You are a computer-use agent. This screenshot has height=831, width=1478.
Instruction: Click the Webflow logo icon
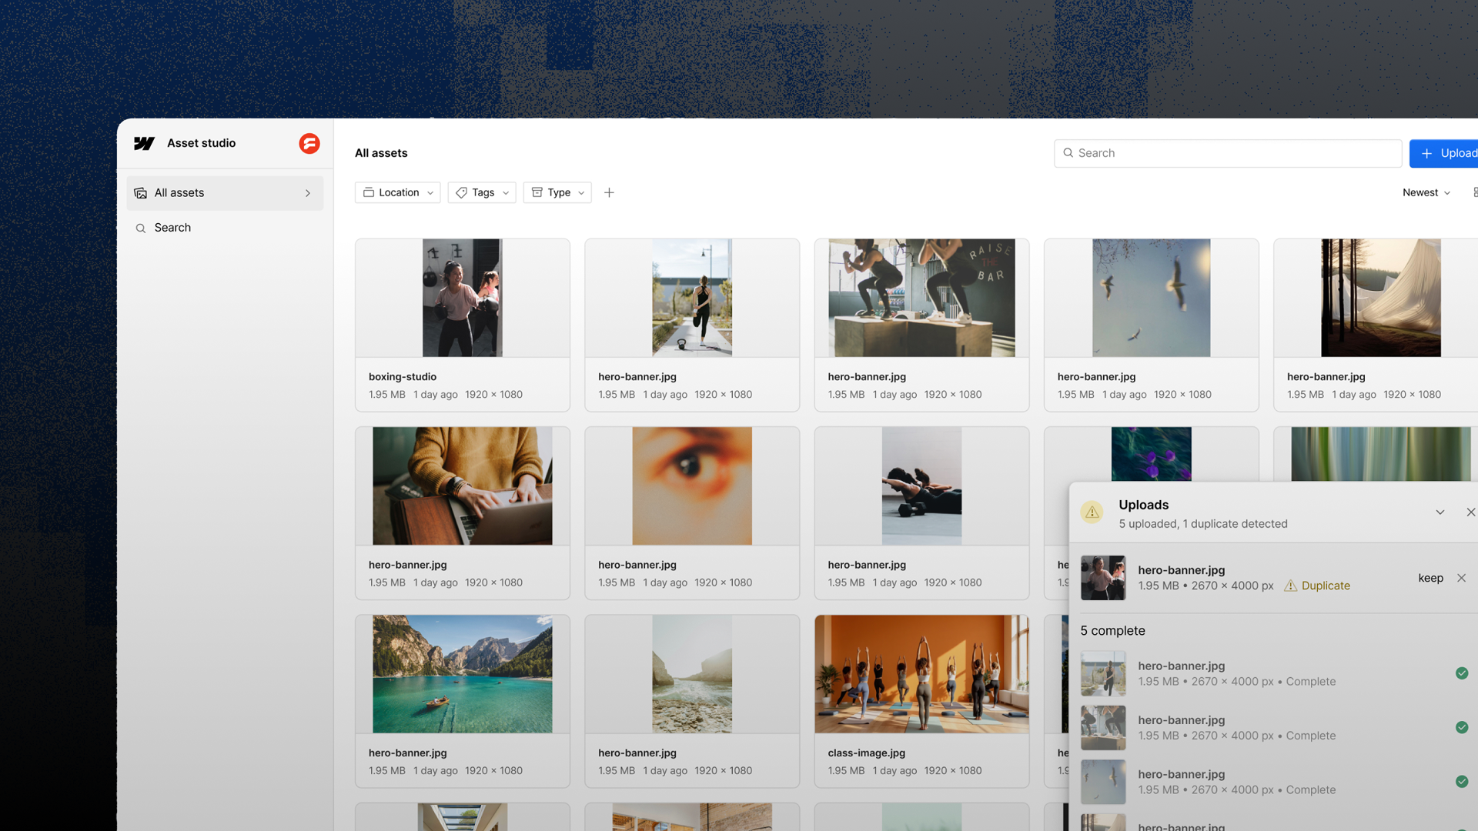144,143
